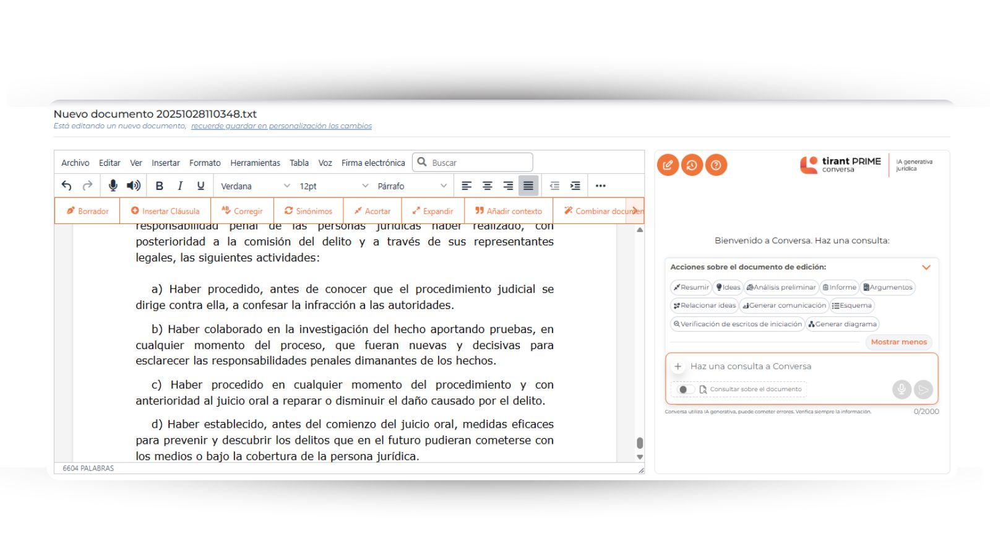Image resolution: width=990 pixels, height=557 pixels.
Task: Click the Resumir action button
Action: 691,287
